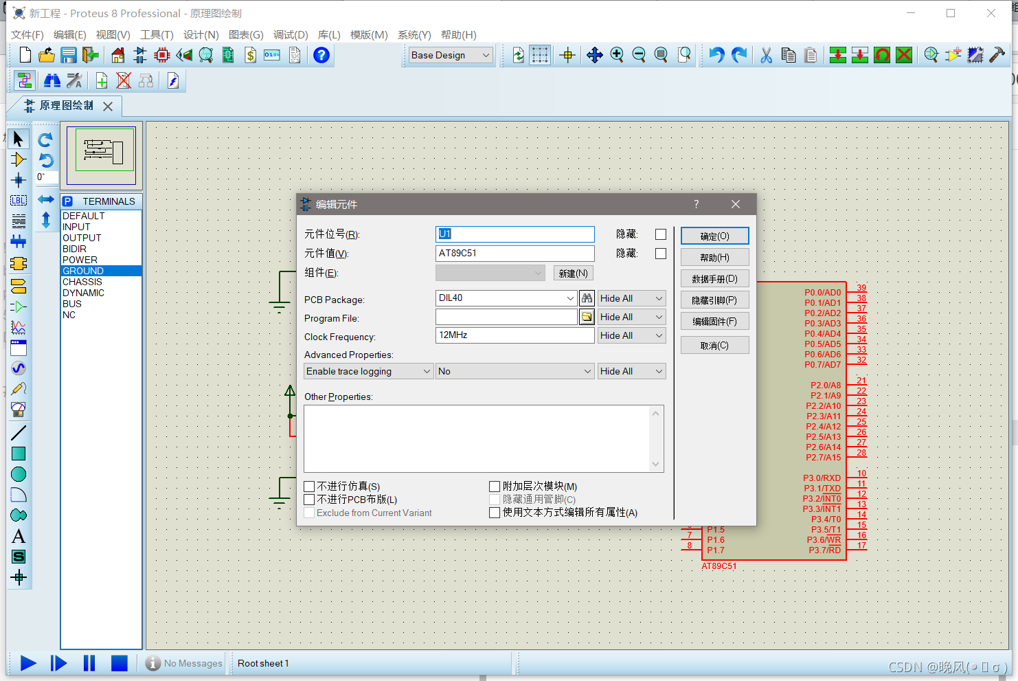
Task: Step simulation forward button
Action: point(59,663)
